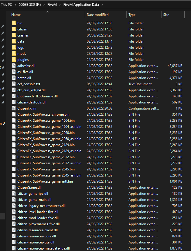Select the data folder icon
This screenshot has height=251, width=191.
[x=14, y=41]
